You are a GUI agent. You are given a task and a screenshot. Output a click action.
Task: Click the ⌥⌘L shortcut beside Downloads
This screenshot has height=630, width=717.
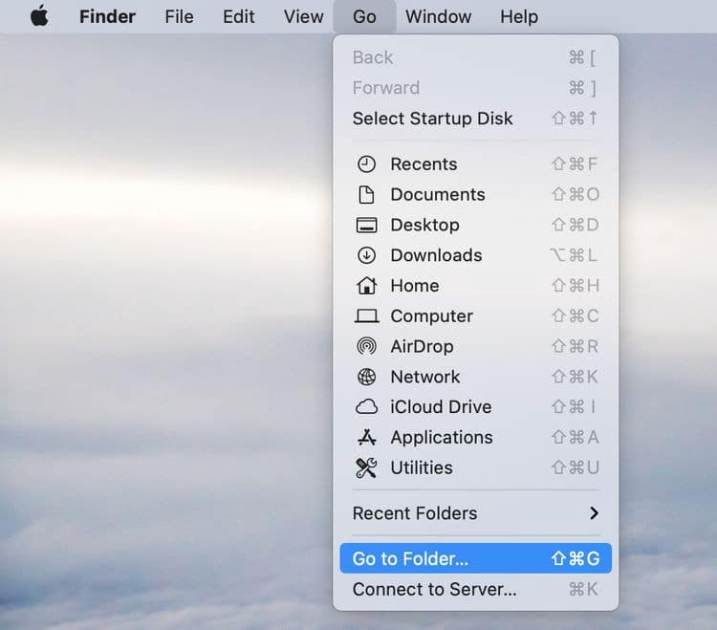pyautogui.click(x=574, y=255)
